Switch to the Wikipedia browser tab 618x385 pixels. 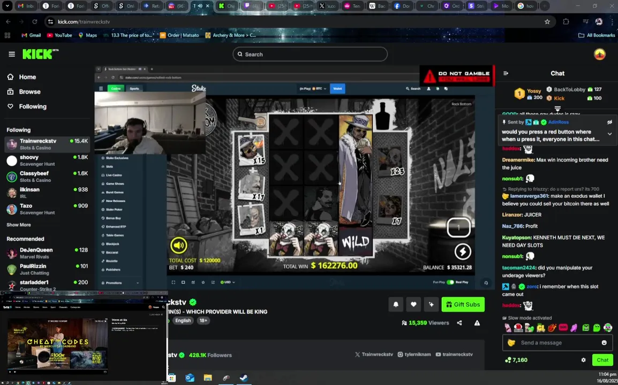[x=377, y=6]
